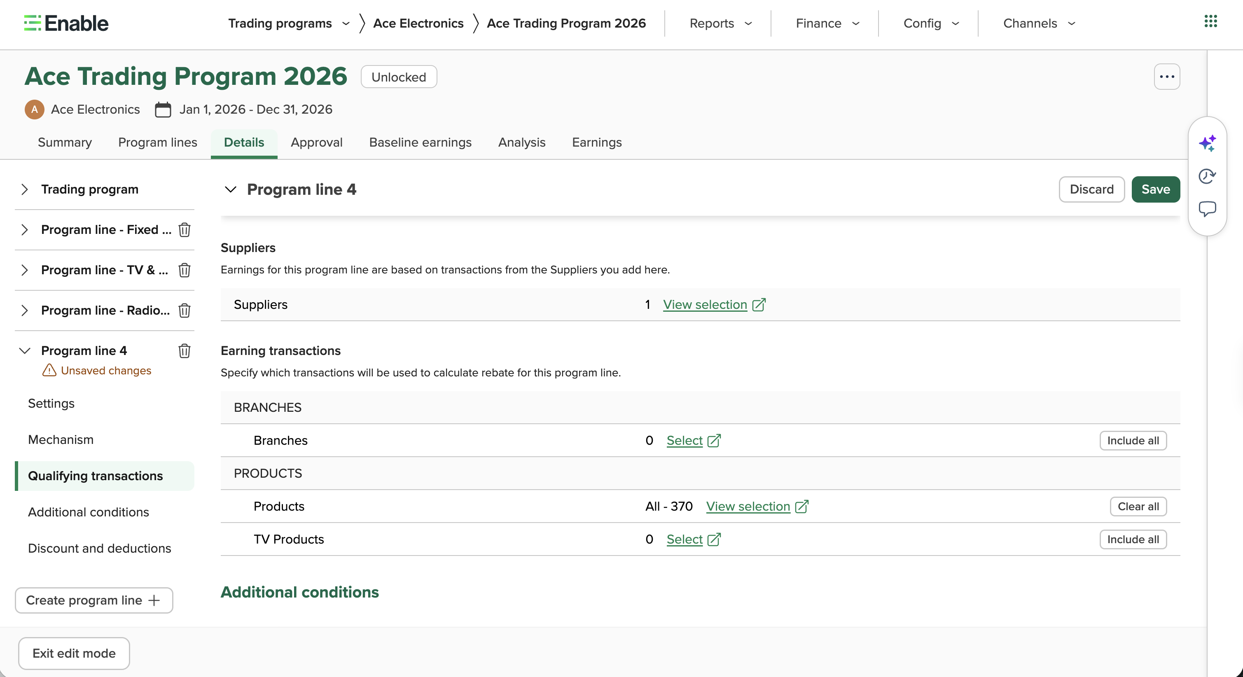This screenshot has width=1243, height=677.
Task: Click Create program line button
Action: [x=93, y=600]
